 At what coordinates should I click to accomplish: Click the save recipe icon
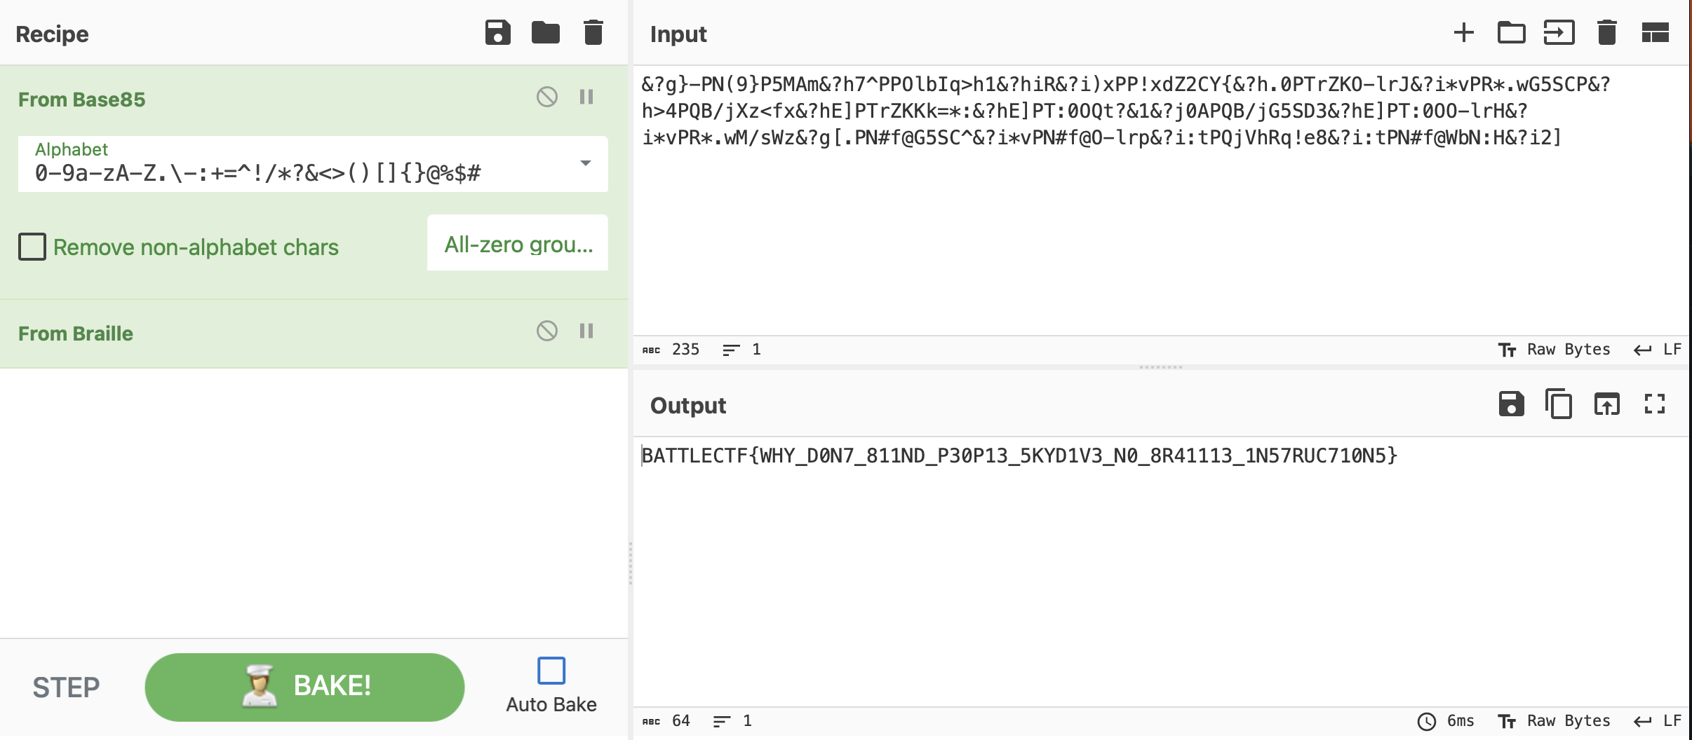point(497,33)
